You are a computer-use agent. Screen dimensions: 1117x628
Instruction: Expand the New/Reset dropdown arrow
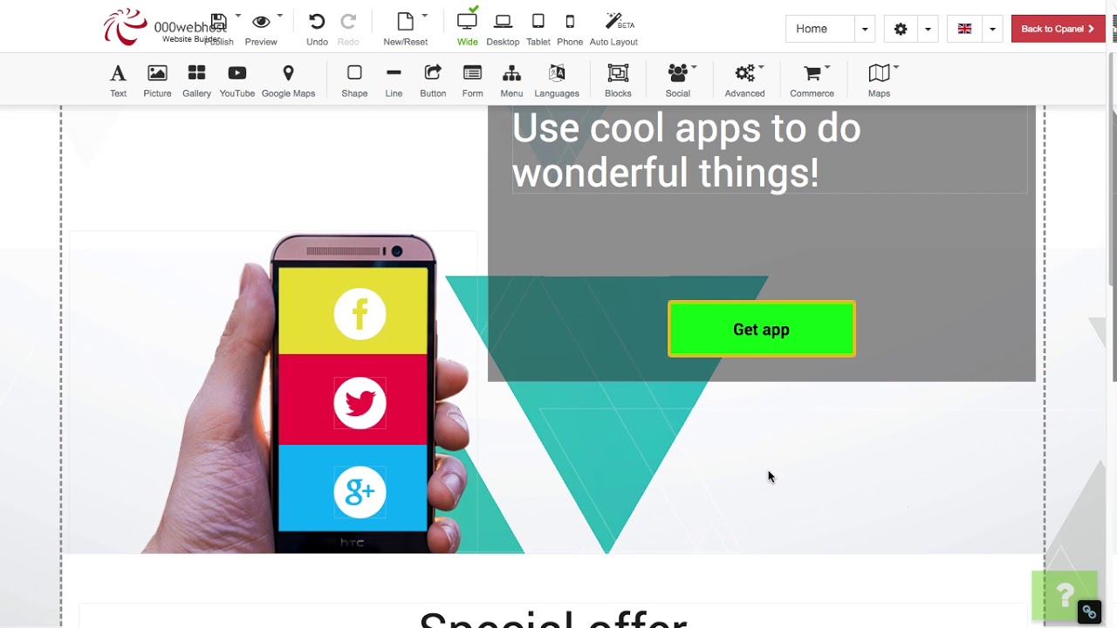coord(425,16)
